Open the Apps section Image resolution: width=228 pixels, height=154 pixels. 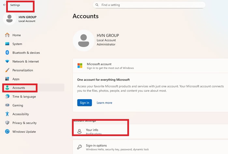click(x=16, y=79)
